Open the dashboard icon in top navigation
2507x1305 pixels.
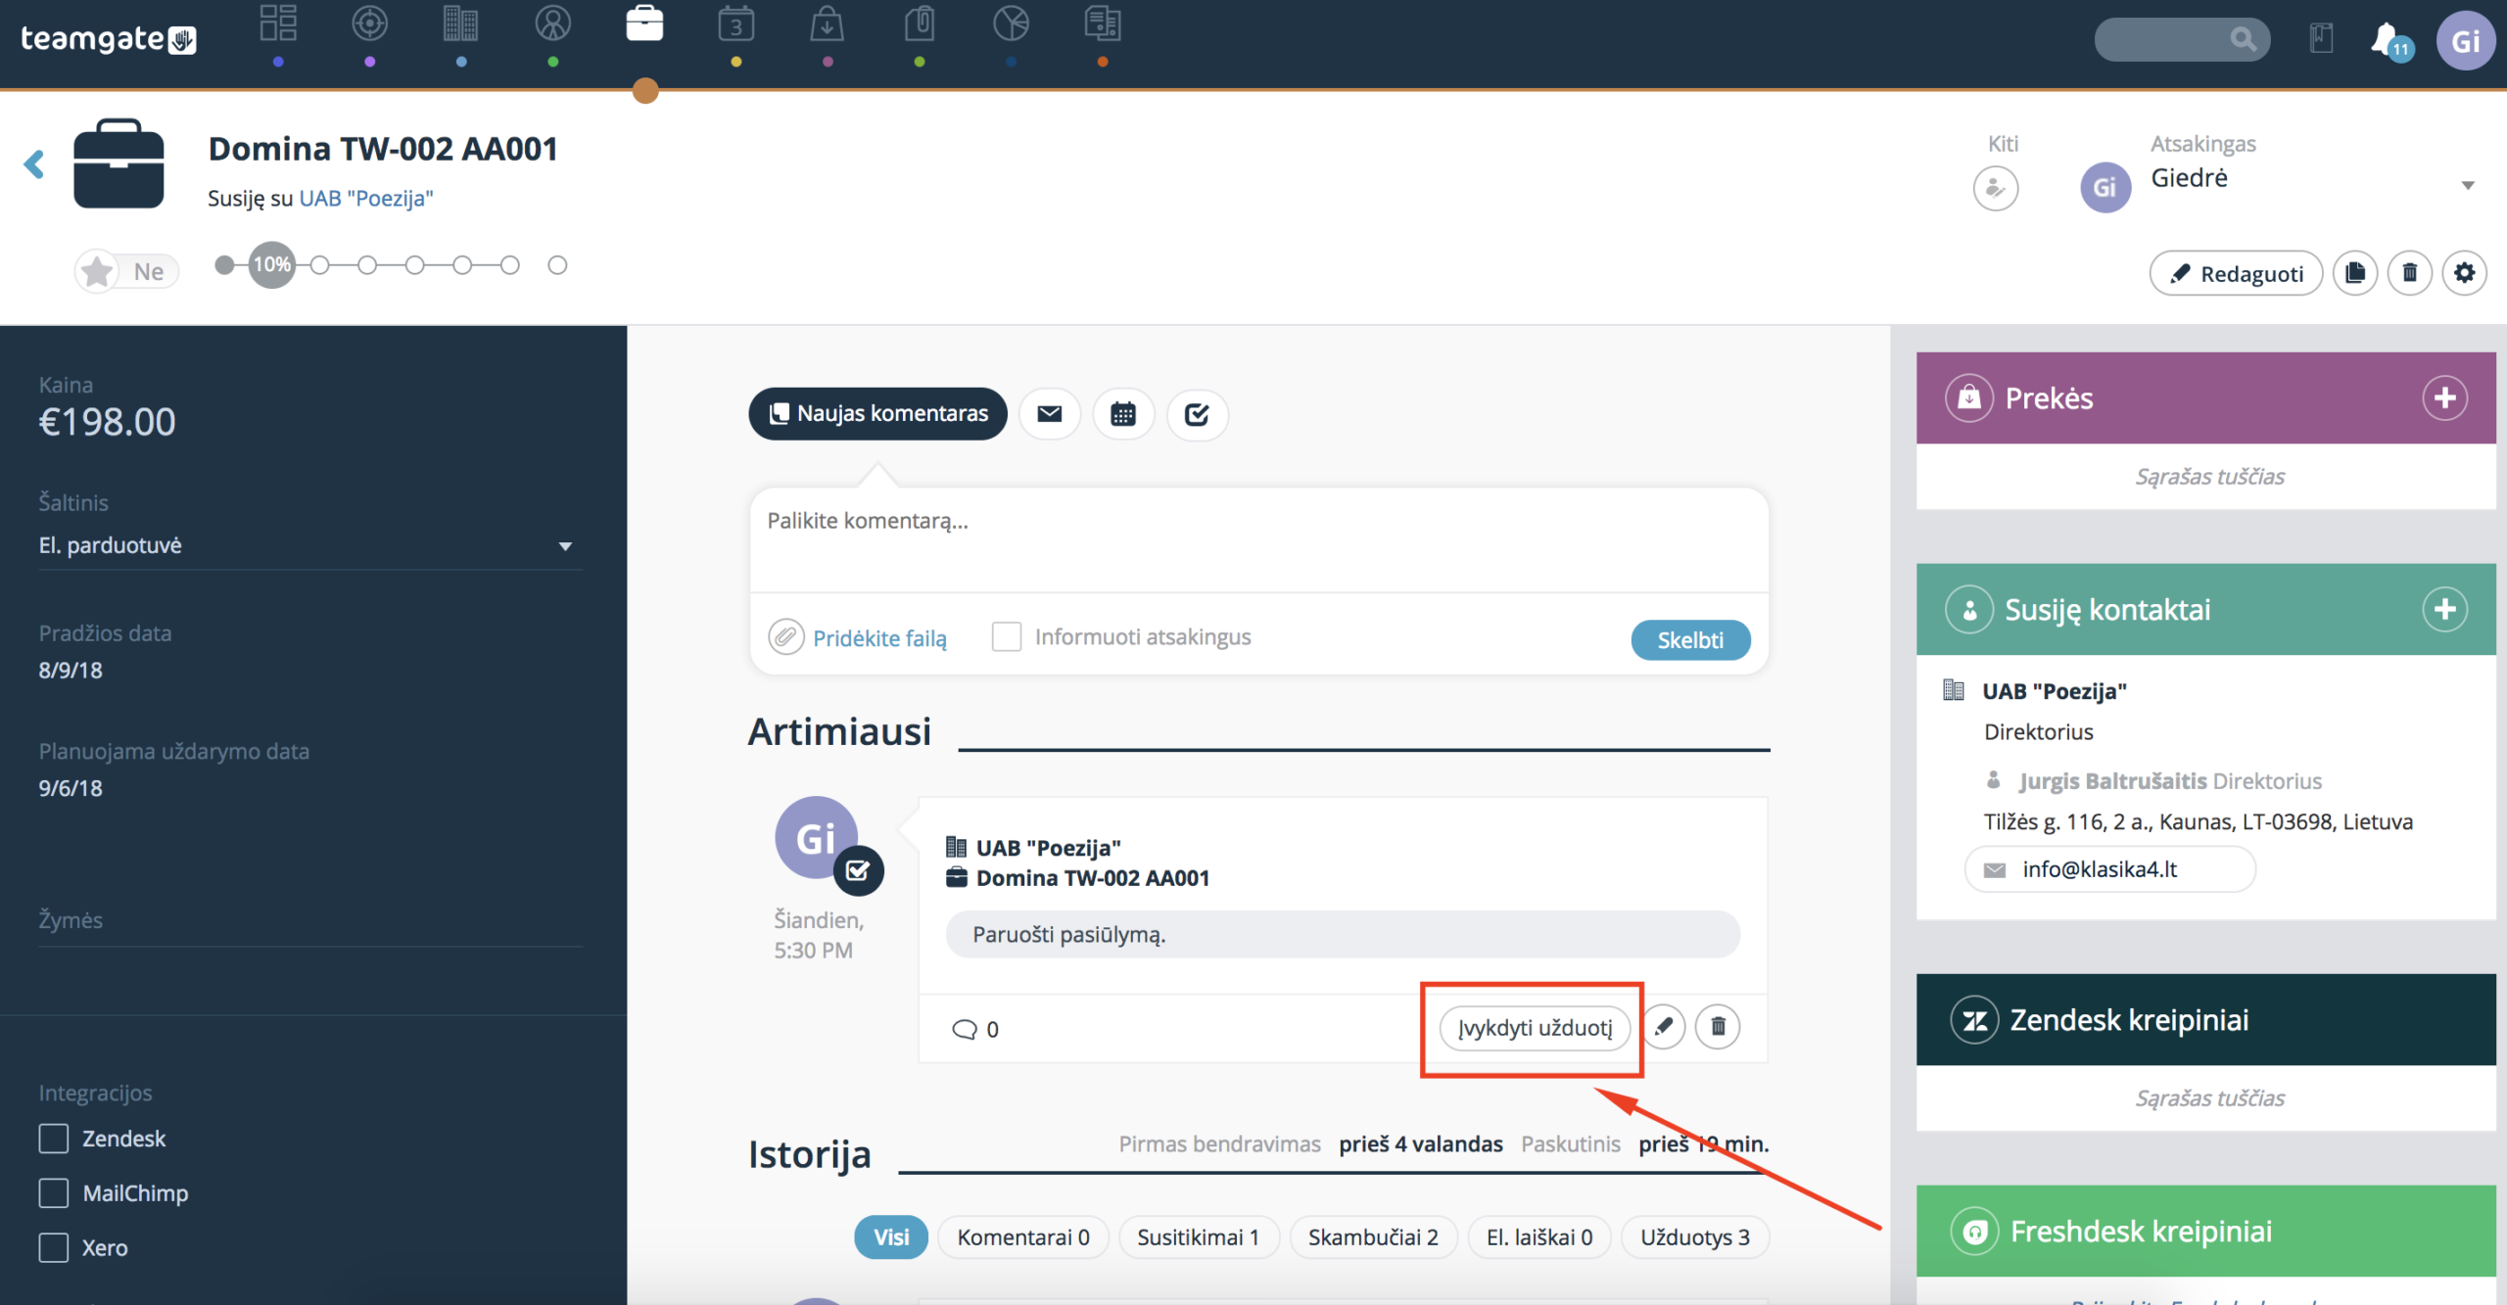(278, 23)
